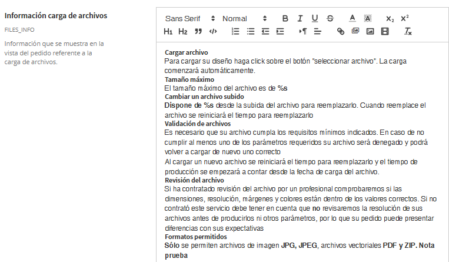Create an ordered numbered list
Screen dimensions: 449x262
tap(235, 31)
